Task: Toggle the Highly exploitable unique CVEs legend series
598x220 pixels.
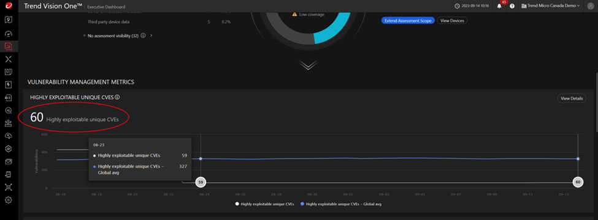Action: point(265,204)
